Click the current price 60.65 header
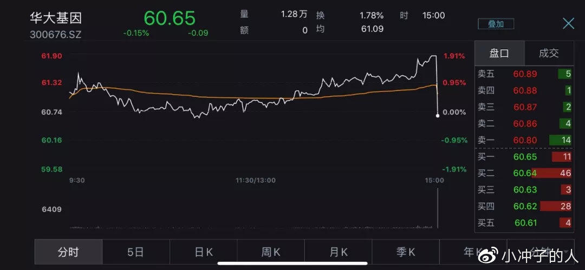Viewport: 585px width, 270px height. pyautogui.click(x=170, y=18)
